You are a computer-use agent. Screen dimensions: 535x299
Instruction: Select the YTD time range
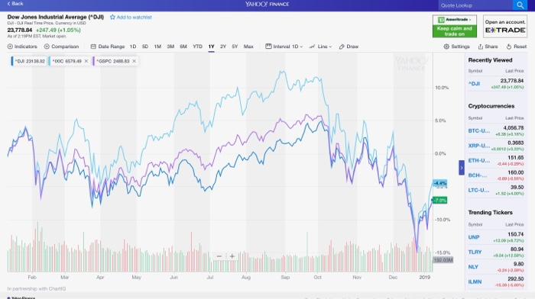click(197, 47)
